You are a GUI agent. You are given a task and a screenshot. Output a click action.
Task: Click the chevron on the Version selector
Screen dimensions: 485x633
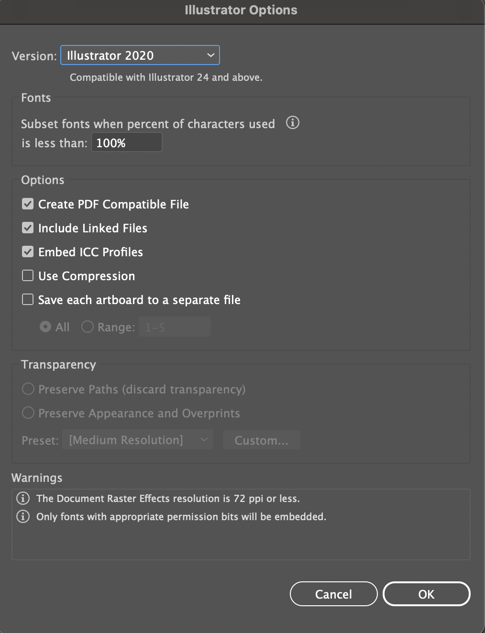click(210, 55)
